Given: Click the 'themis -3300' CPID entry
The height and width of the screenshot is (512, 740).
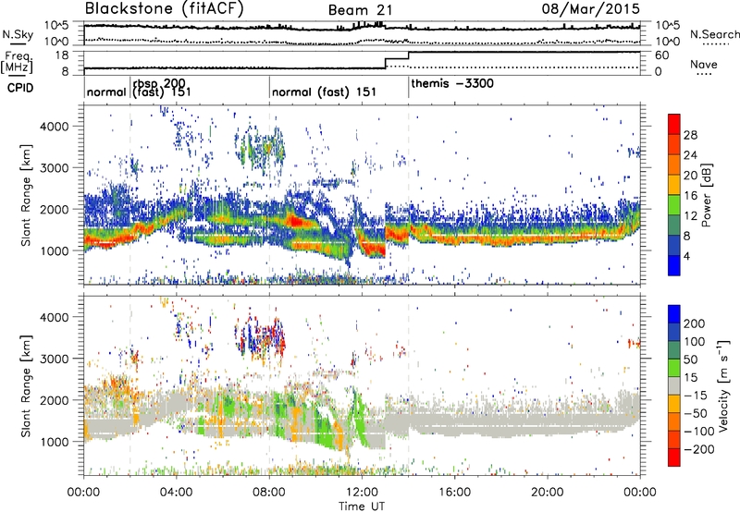Looking at the screenshot, I should [452, 84].
